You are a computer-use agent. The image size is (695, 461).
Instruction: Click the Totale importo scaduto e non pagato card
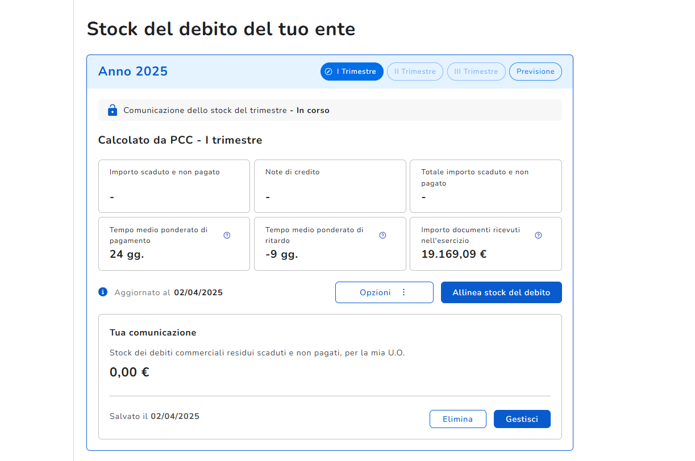485,186
